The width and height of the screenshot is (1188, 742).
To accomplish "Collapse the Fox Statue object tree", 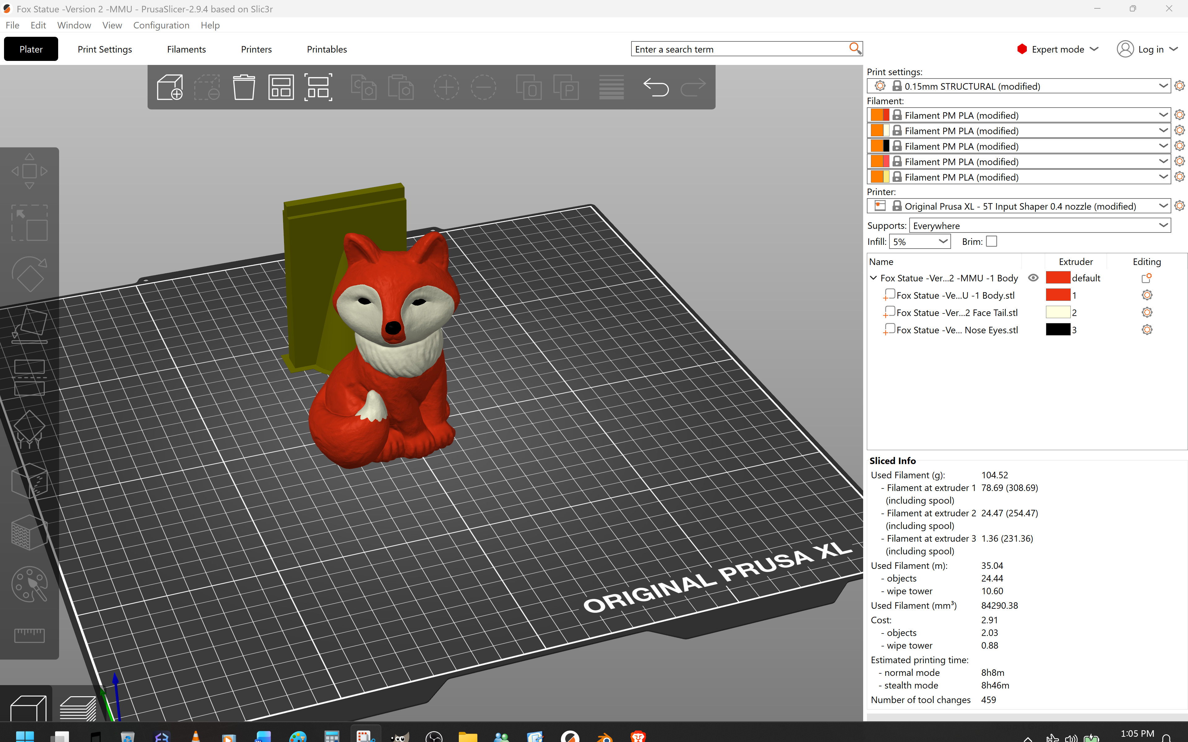I will coord(873,278).
